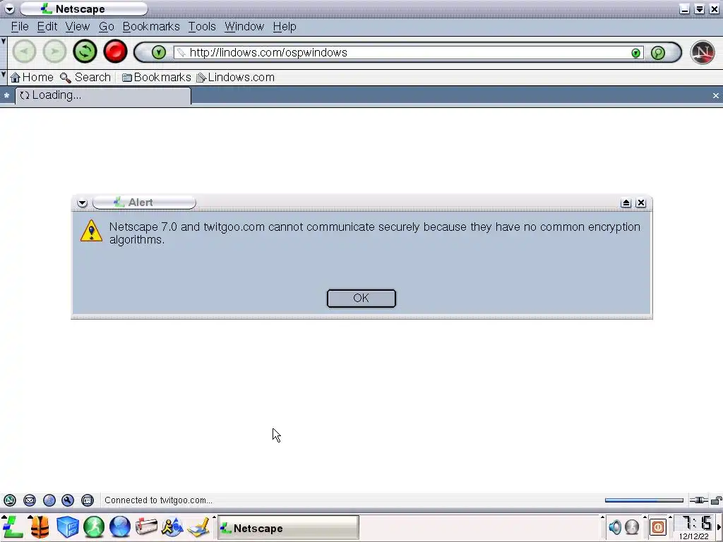Click the Lindows L launcher menu

point(13,526)
